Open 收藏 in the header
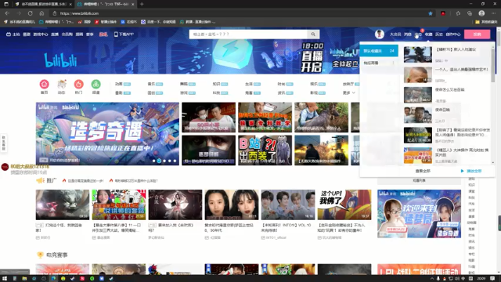This screenshot has height=282, width=501. click(x=428, y=34)
